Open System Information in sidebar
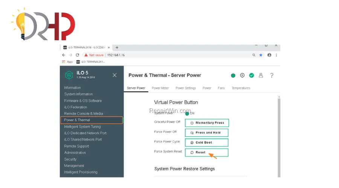339x188 pixels. (x=78, y=94)
